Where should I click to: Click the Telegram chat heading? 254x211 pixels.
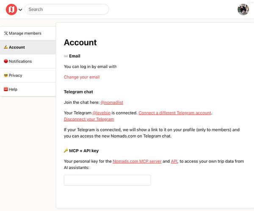(78, 92)
